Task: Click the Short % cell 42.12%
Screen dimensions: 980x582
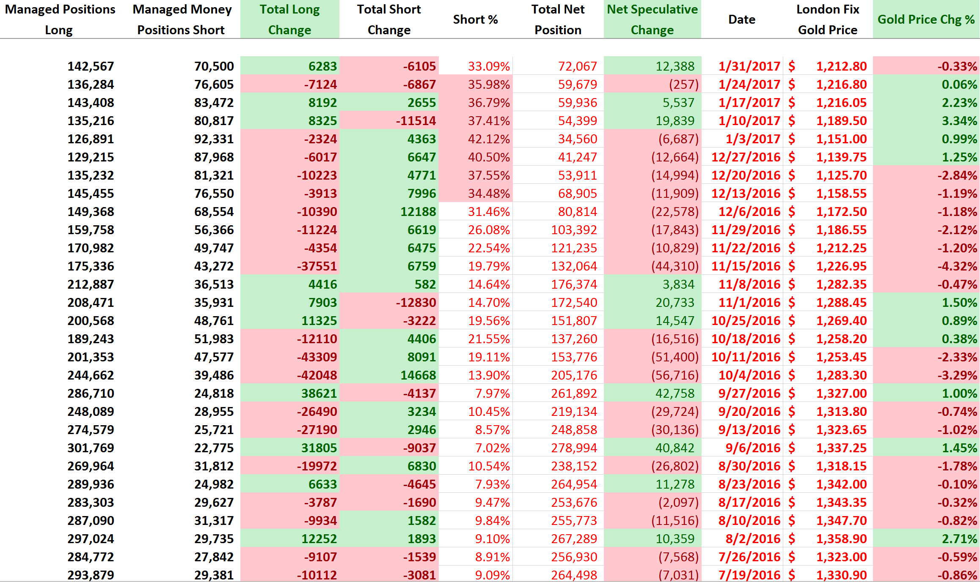Action: (476, 139)
